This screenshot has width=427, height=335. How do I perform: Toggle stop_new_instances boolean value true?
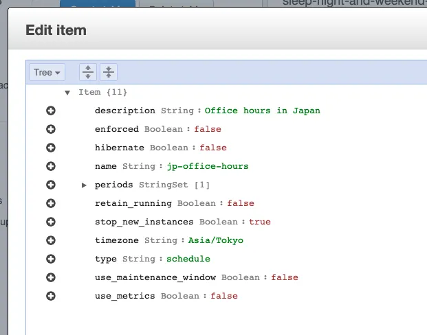click(259, 222)
